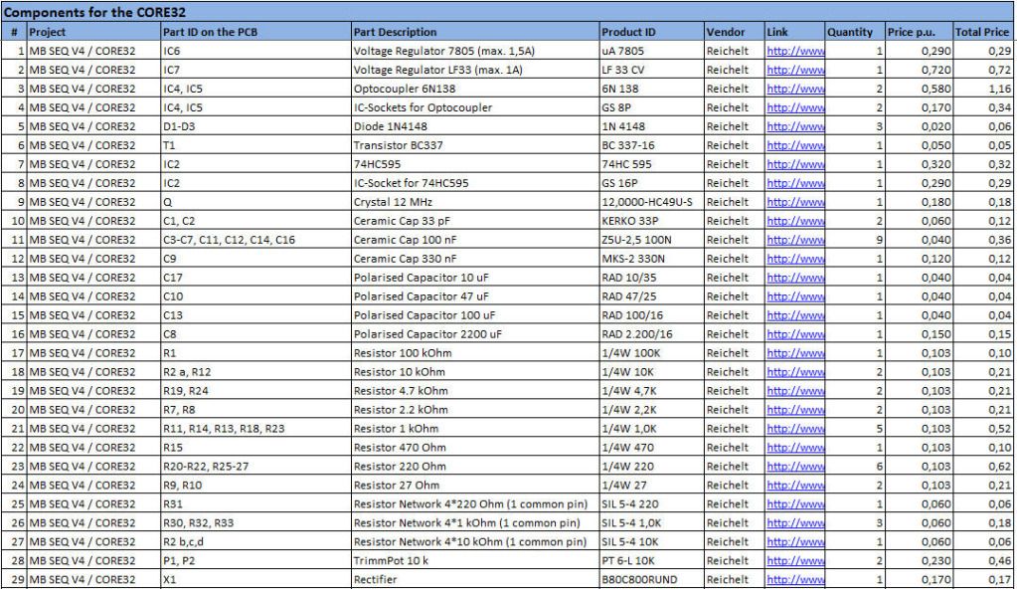Select the product ID 'RAD 2.200/16'

[x=652, y=333]
